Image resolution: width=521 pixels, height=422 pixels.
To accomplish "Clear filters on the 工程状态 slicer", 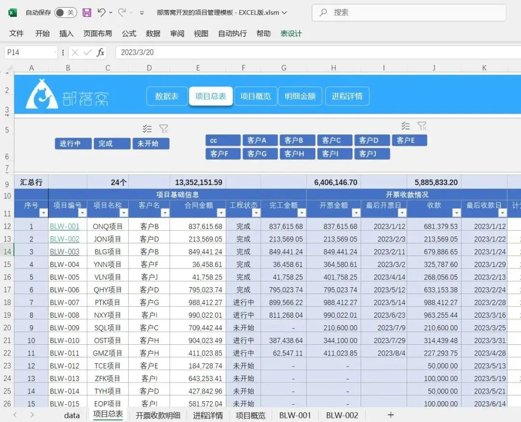I will click(x=164, y=128).
